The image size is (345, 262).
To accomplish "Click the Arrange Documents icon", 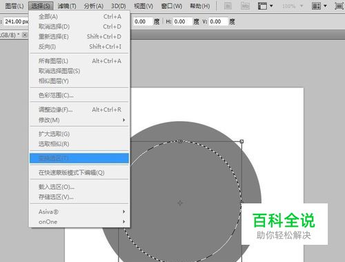I will coord(316,6).
